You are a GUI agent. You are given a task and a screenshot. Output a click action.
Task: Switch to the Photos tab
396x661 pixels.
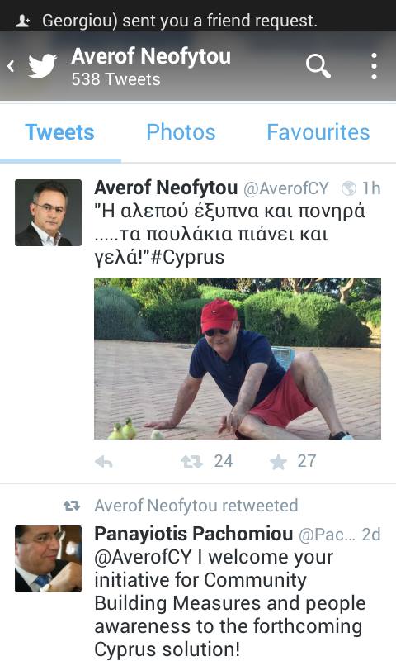click(x=181, y=132)
